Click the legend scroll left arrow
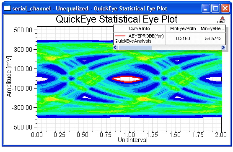Viewport: 233px width, 152px height. point(115,48)
